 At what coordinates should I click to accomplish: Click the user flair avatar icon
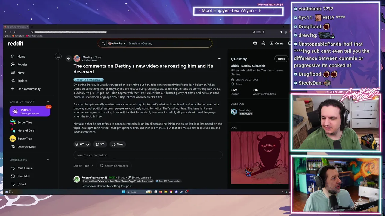[x=234, y=112]
